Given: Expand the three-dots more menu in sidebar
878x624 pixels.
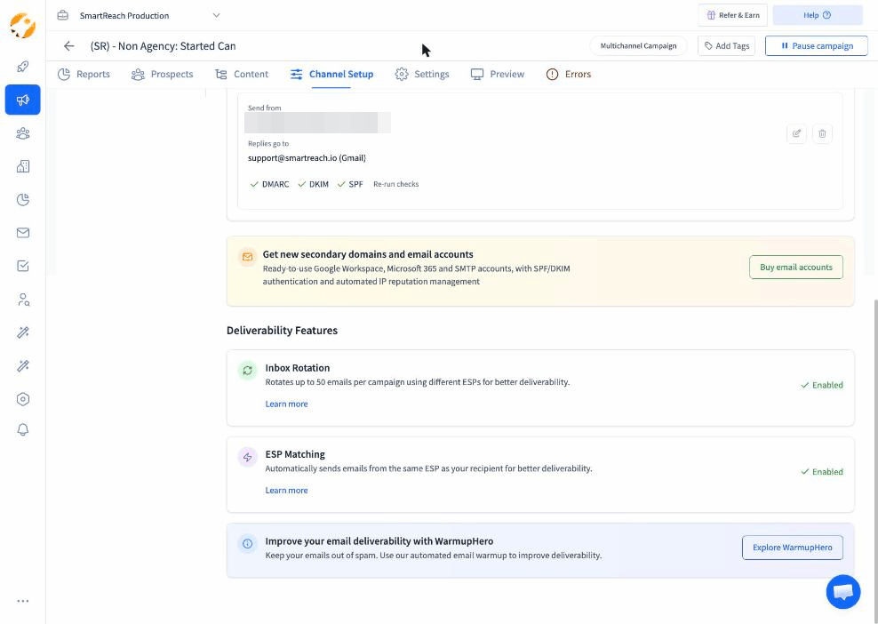Looking at the screenshot, I should [x=23, y=601].
